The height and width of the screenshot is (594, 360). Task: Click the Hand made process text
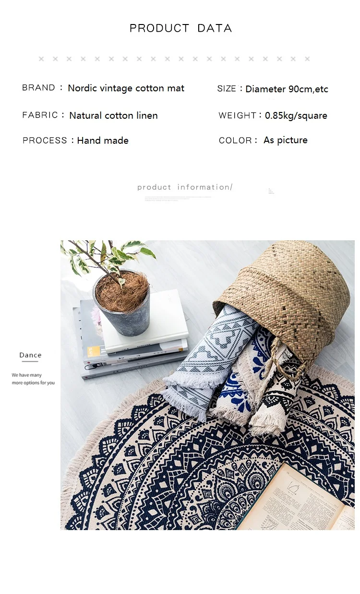point(103,140)
